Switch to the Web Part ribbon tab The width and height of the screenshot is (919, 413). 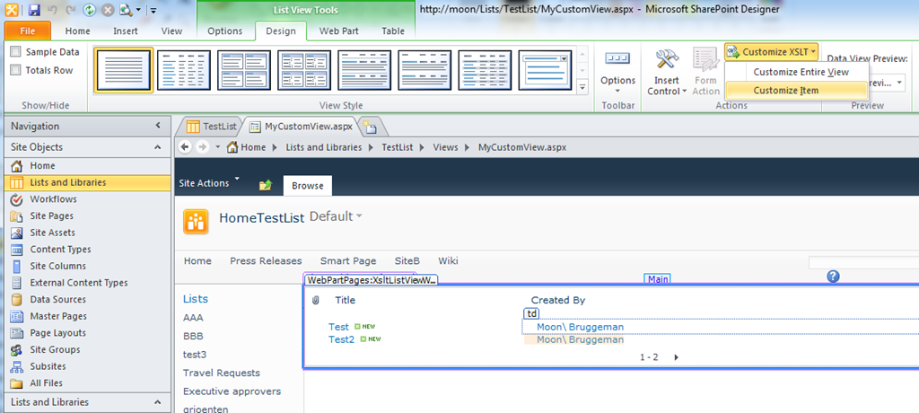[340, 31]
